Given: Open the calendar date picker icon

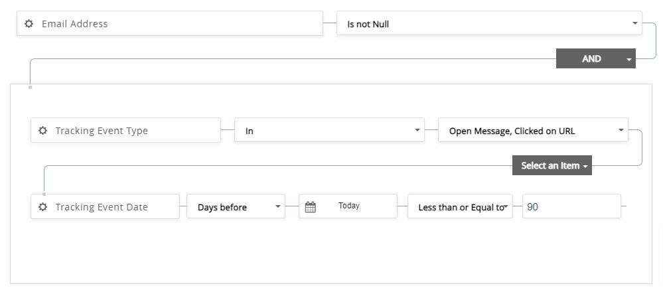Looking at the screenshot, I should click(x=310, y=207).
